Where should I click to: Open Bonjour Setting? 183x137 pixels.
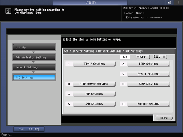[x=148, y=104]
